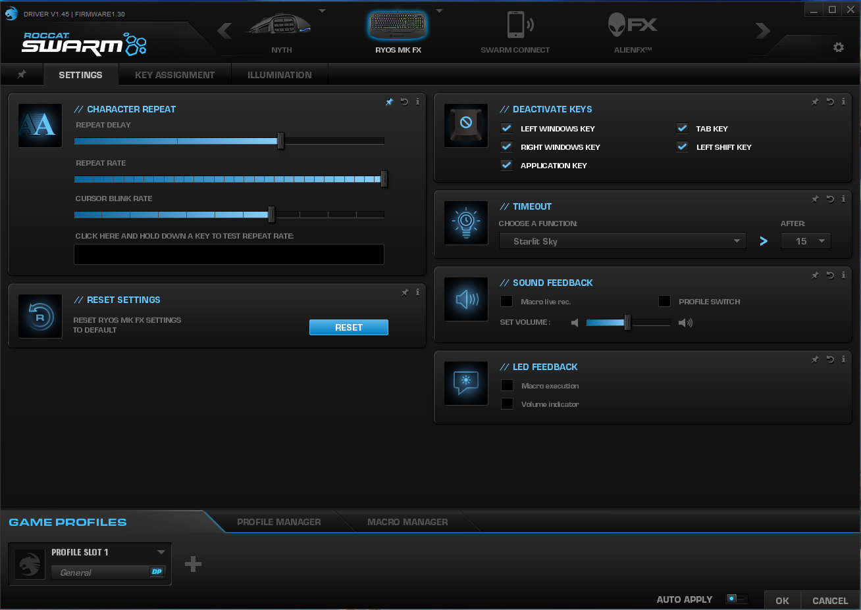The width and height of the screenshot is (861, 610).
Task: Switch to the Illumination tab
Action: [280, 75]
